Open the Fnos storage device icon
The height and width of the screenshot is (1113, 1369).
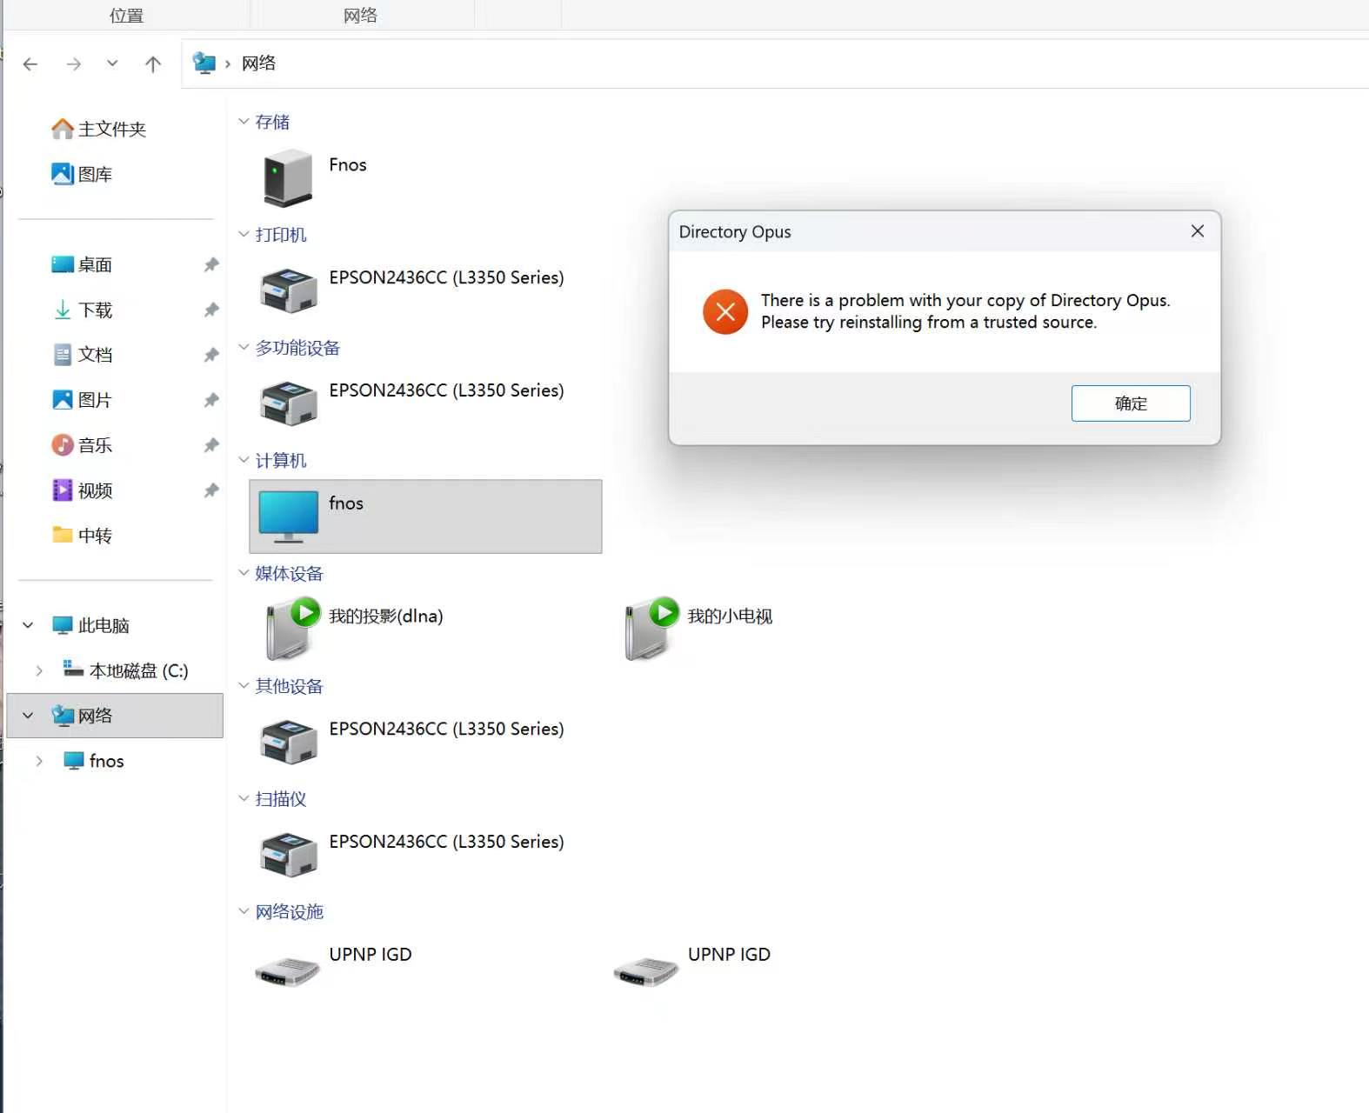288,177
